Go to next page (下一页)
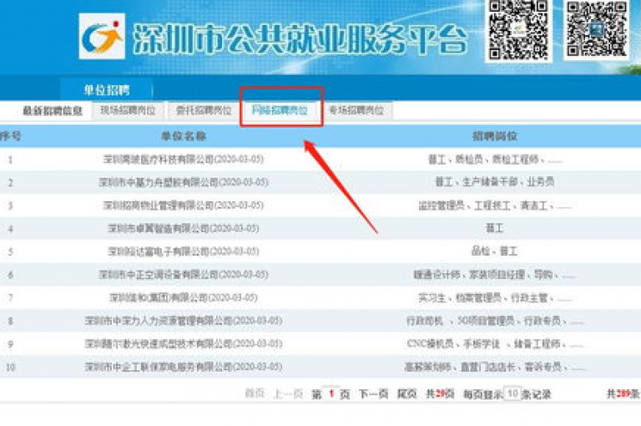Viewport: 641px width, 426px height. (373, 393)
